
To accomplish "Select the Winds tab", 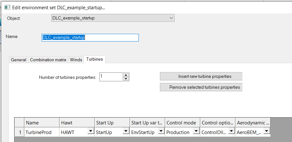I will point(76,60).
